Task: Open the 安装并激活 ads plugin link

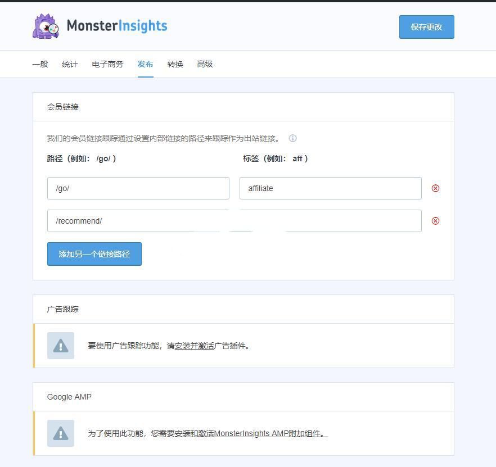Action: click(x=194, y=346)
